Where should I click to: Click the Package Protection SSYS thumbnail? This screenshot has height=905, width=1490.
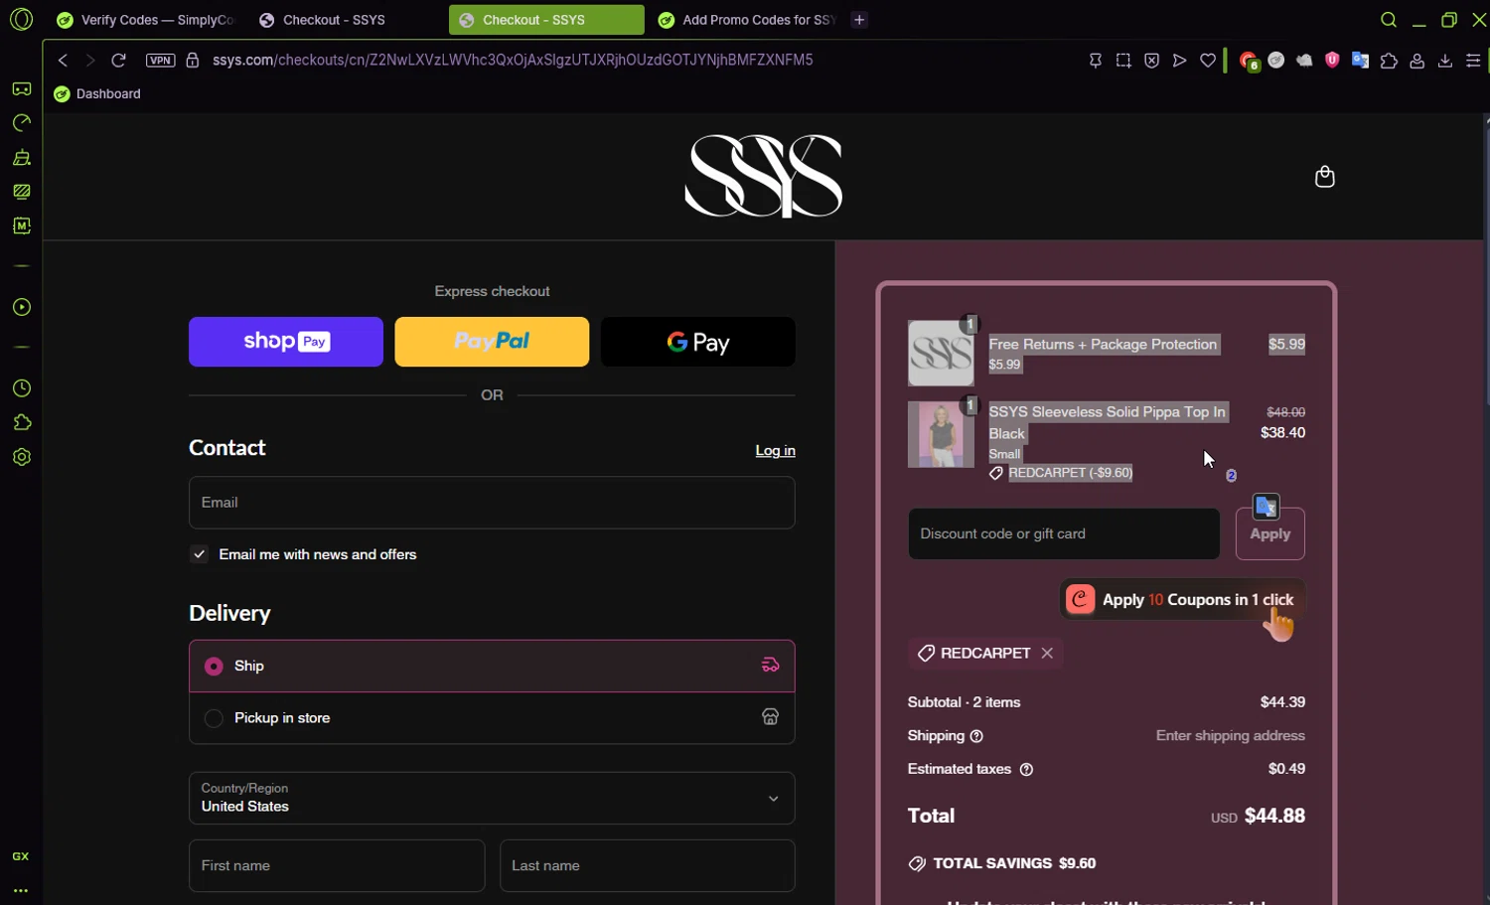point(941,353)
